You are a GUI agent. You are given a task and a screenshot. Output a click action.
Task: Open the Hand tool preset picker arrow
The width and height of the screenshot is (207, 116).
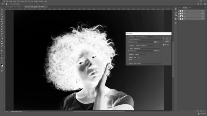[x=9, y=4]
